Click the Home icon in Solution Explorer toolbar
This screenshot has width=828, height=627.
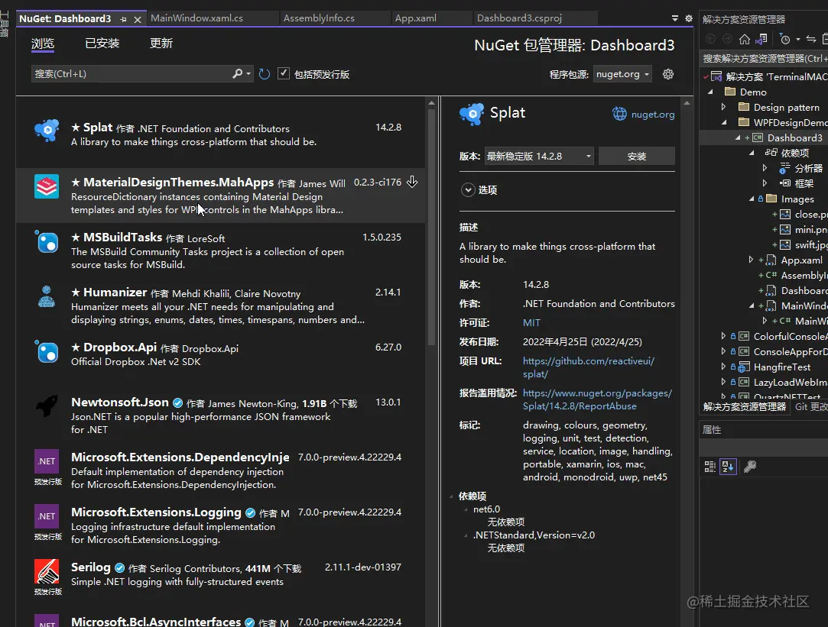(745, 39)
